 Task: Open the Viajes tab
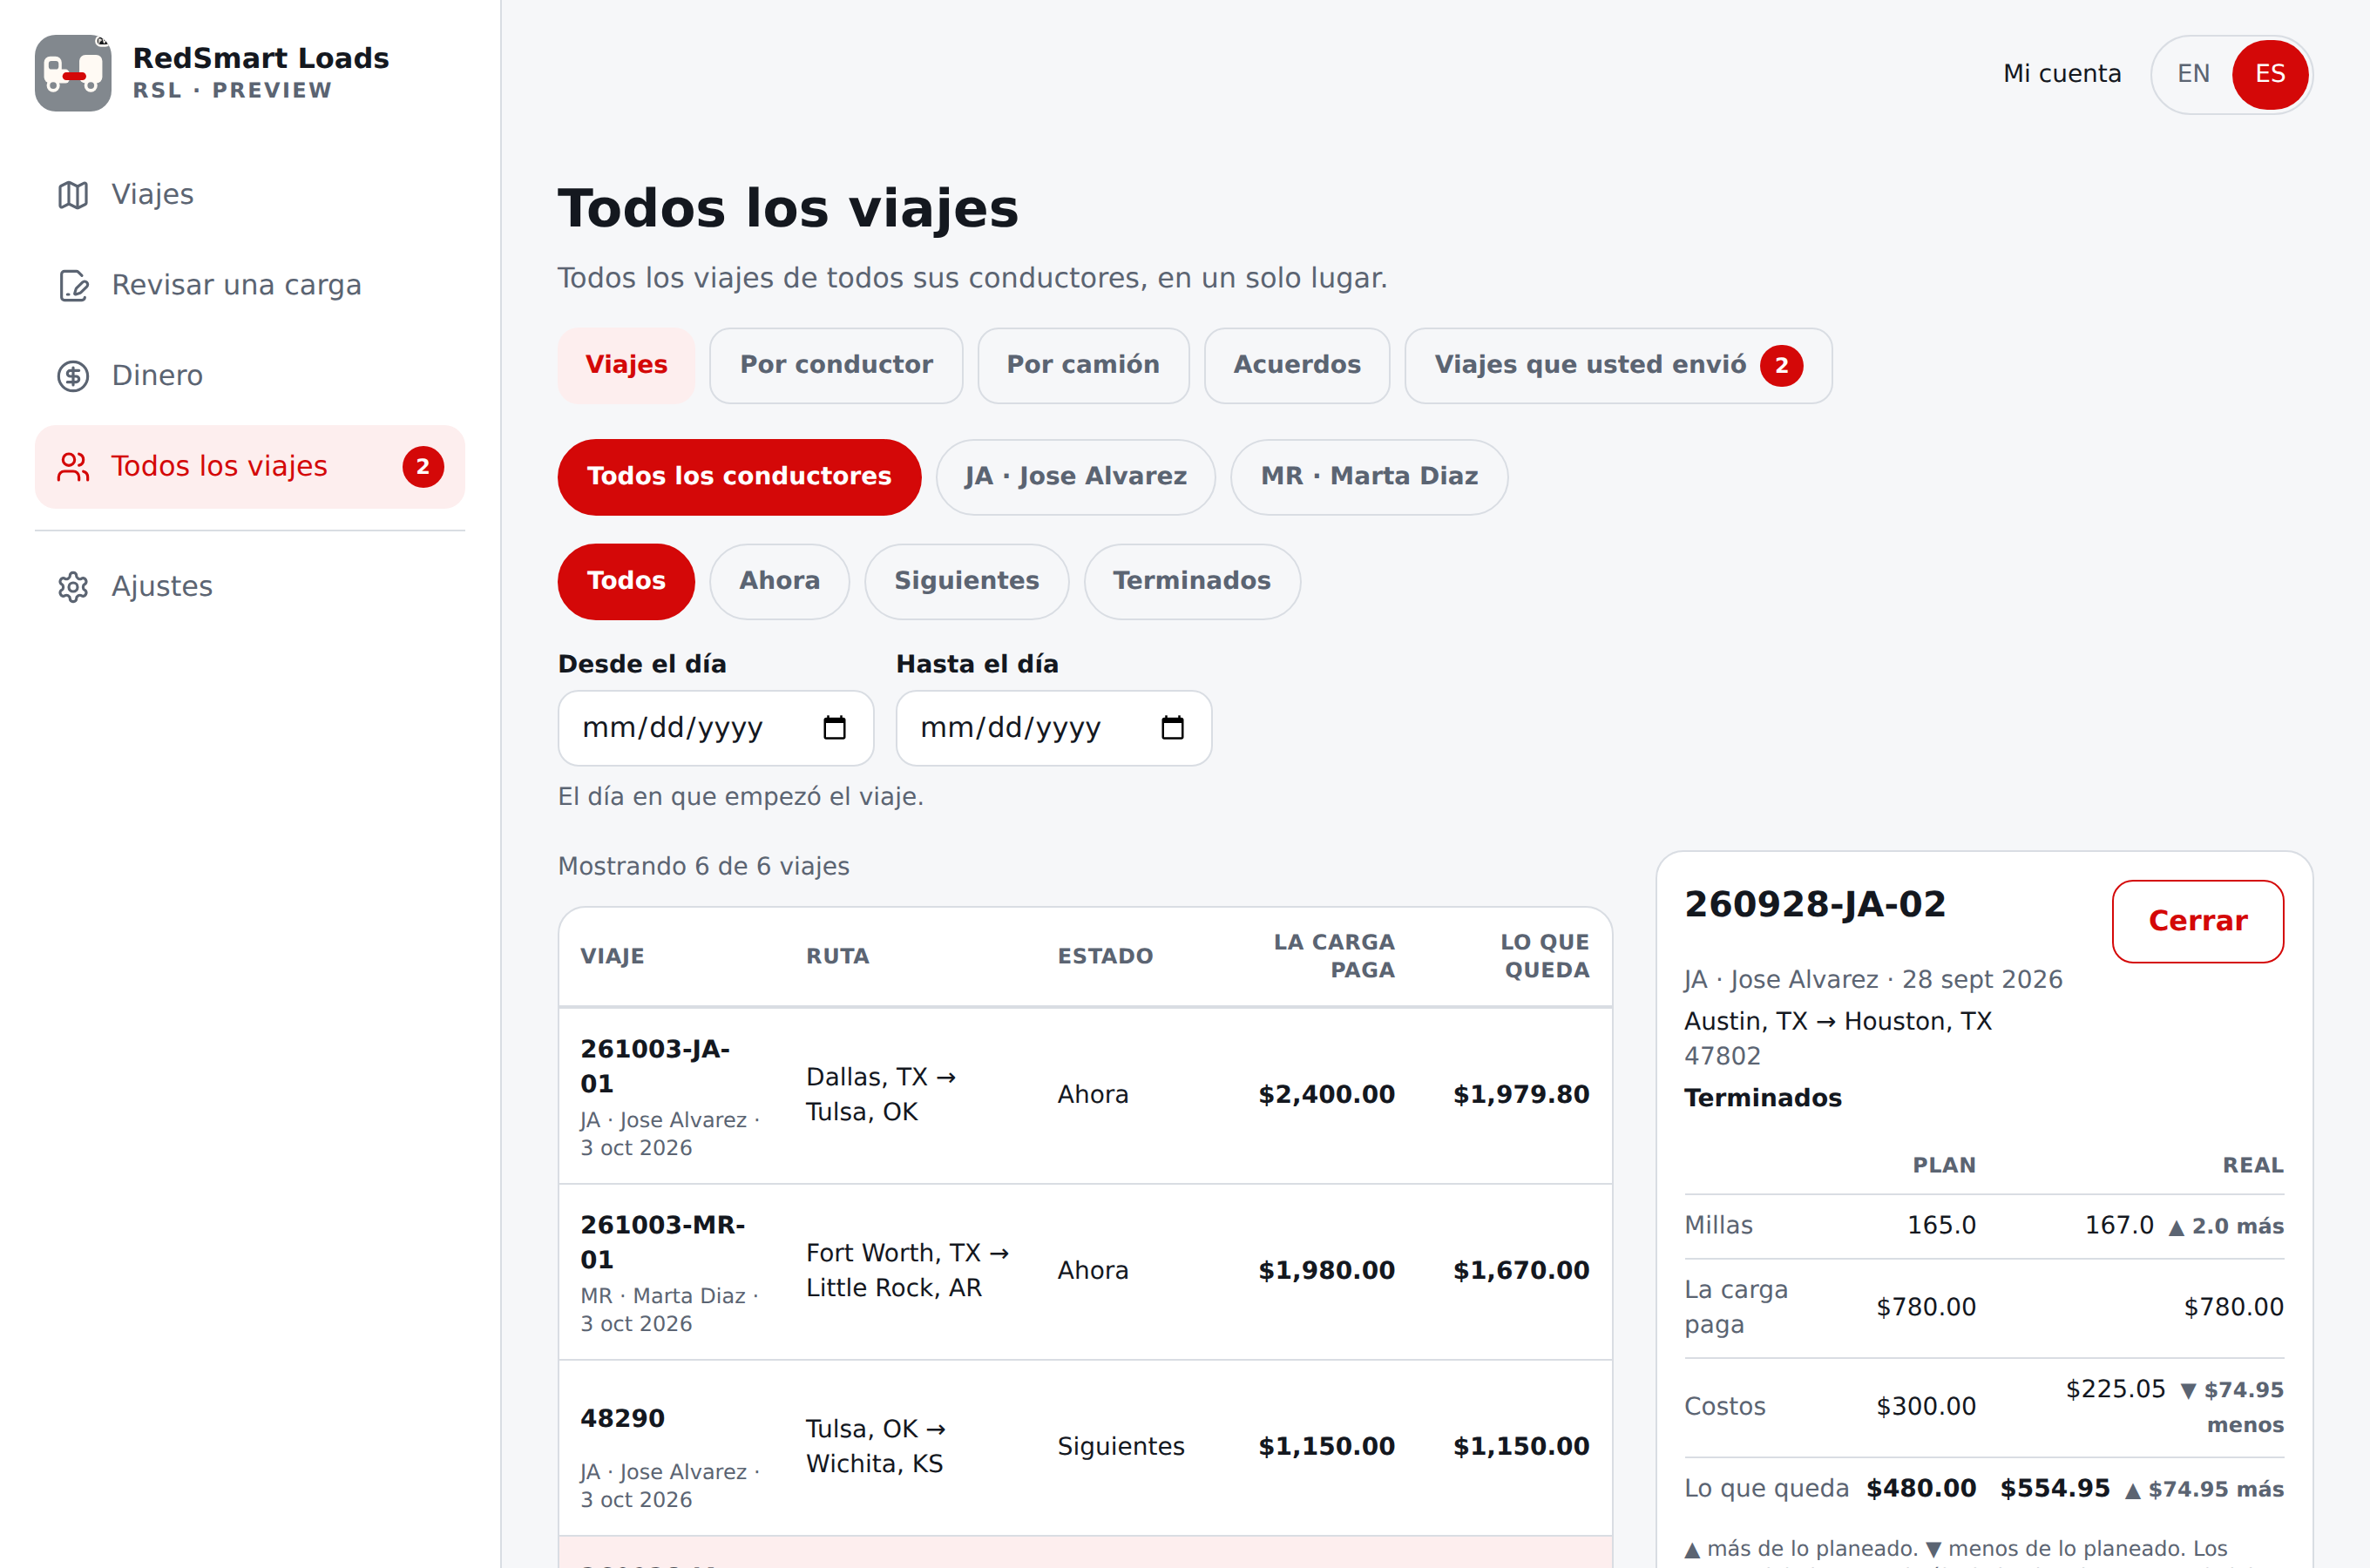[626, 366]
